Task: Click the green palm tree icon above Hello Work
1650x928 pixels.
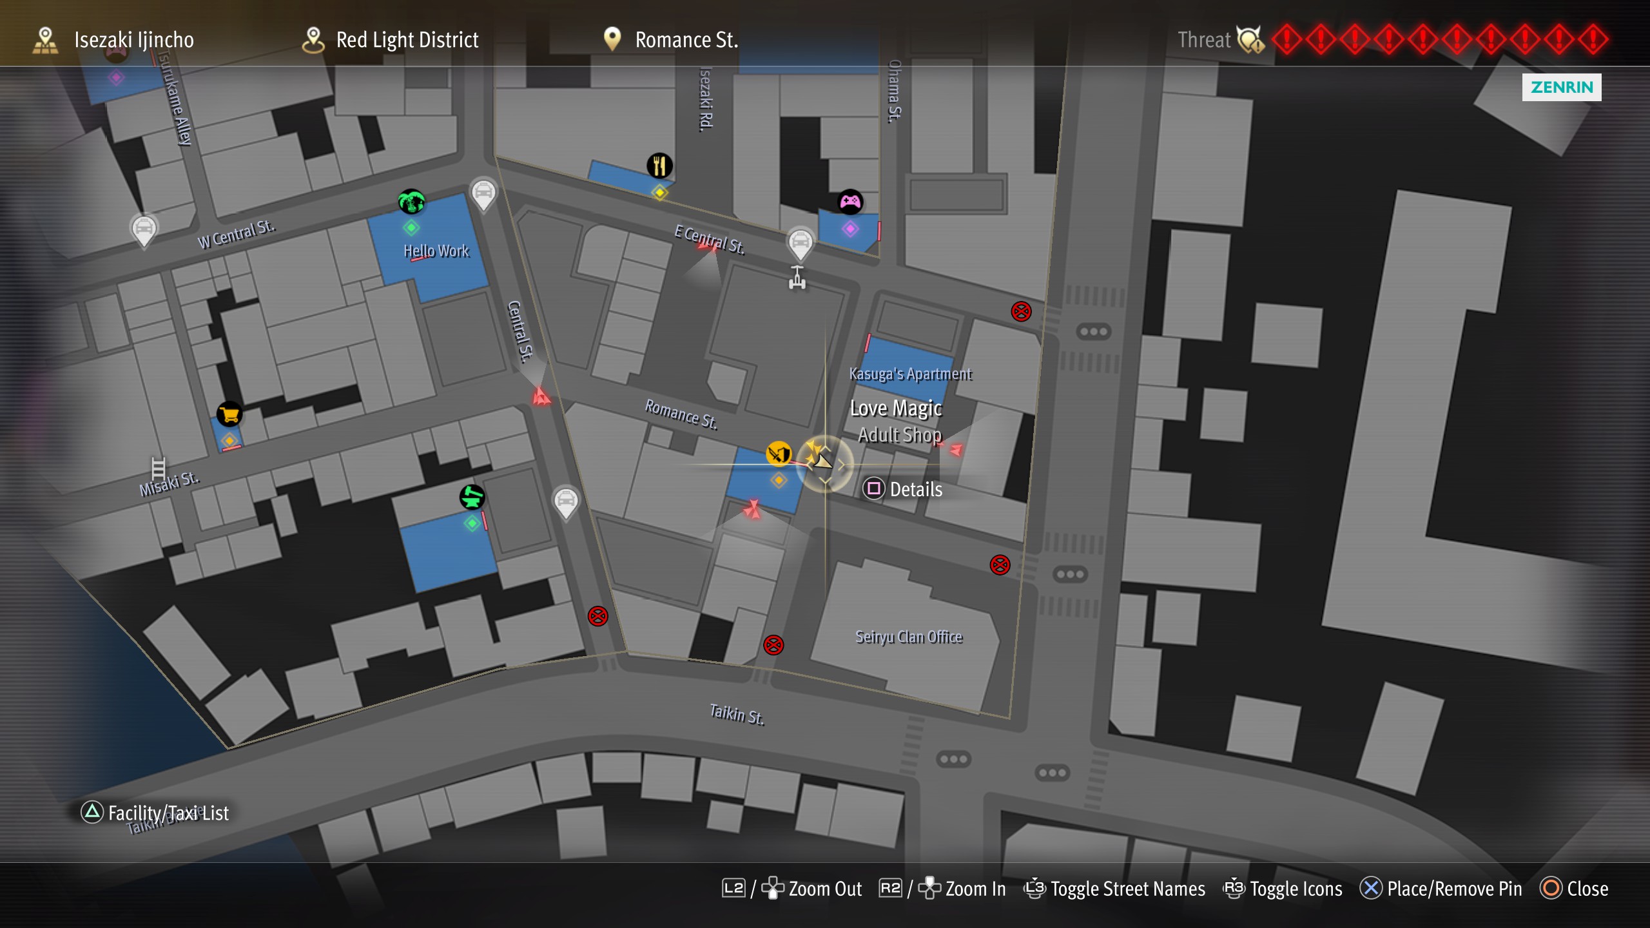Action: tap(411, 202)
